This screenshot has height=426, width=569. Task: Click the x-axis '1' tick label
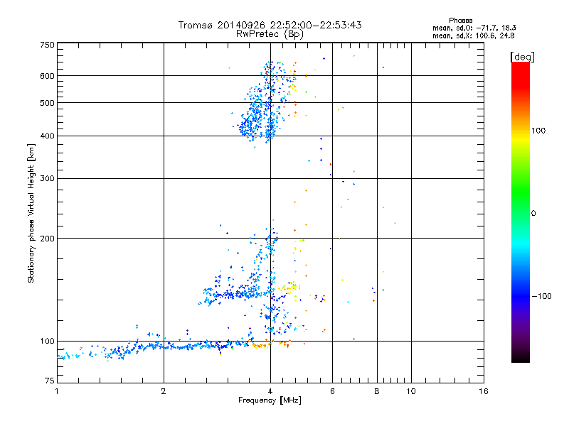click(x=57, y=391)
